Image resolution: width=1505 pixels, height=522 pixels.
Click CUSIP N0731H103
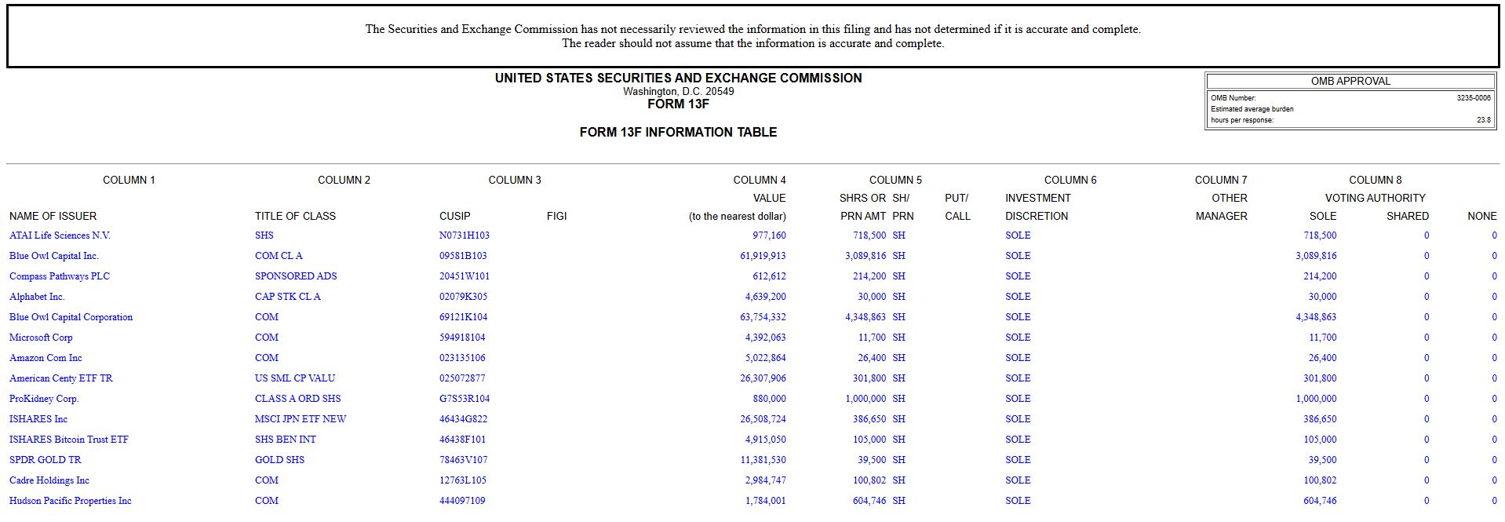click(x=465, y=235)
